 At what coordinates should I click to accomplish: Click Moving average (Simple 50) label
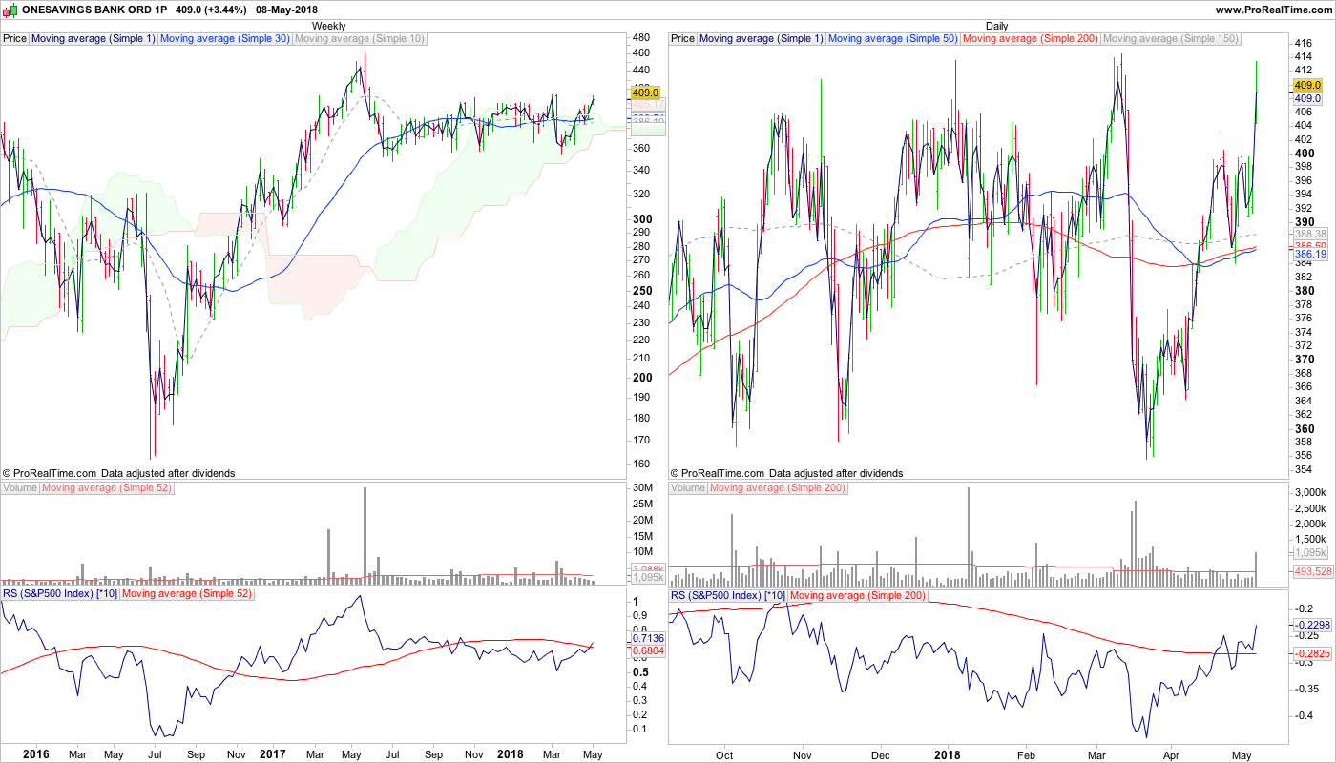(x=893, y=39)
